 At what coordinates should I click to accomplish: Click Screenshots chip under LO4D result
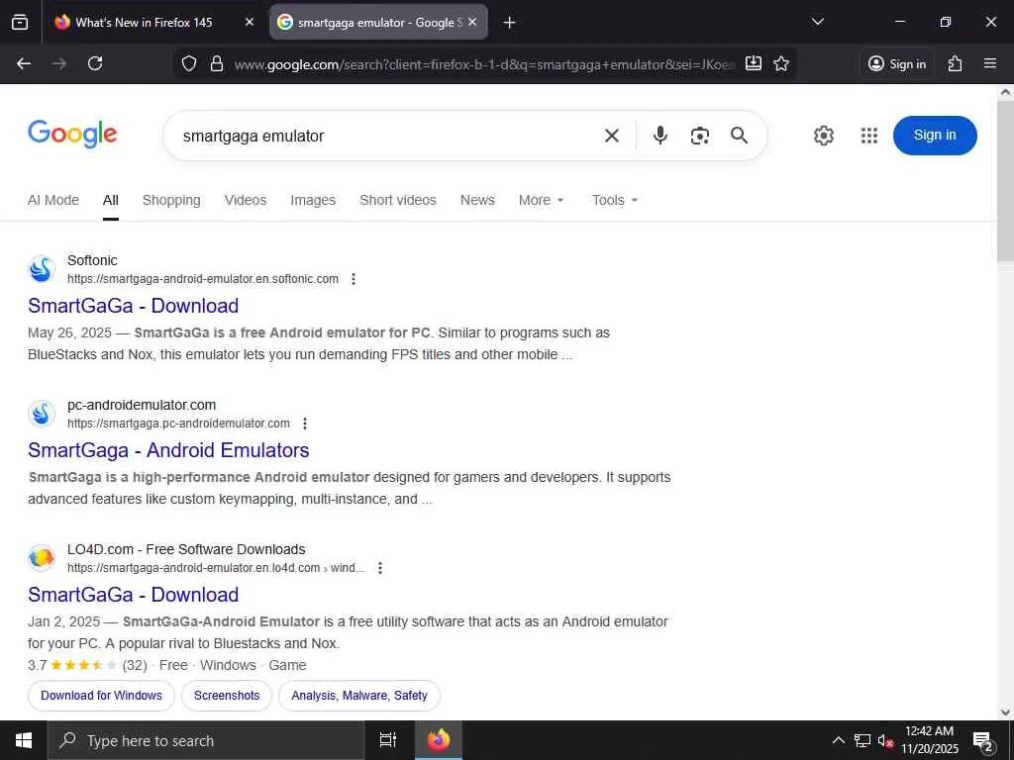click(x=227, y=696)
